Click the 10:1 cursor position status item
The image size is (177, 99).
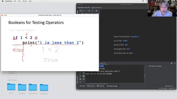163,88
